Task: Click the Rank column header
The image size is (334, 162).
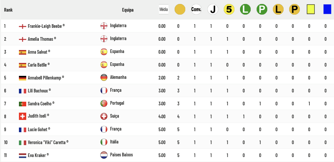Action: click(8, 10)
